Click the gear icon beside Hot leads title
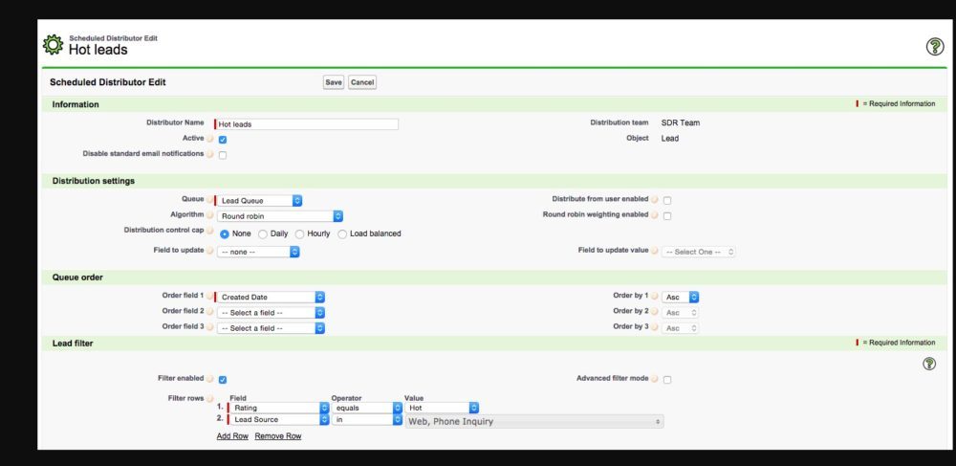The image size is (956, 466). (x=54, y=45)
